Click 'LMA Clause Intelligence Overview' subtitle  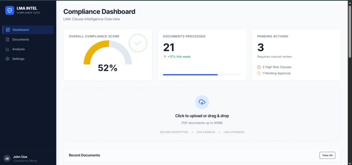click(x=92, y=19)
